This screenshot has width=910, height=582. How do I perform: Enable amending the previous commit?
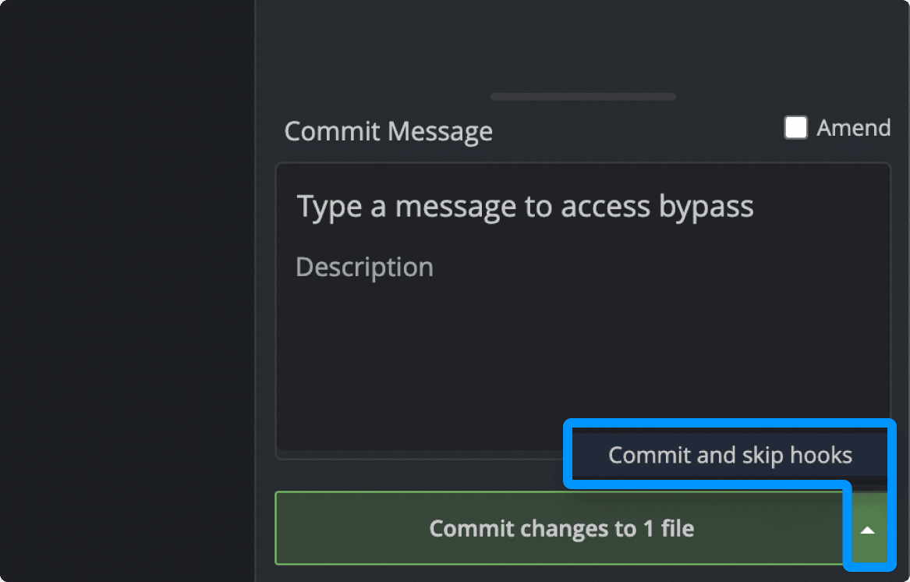tap(795, 128)
